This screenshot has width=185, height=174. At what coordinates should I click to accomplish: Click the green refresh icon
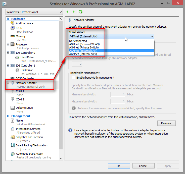click(x=81, y=12)
